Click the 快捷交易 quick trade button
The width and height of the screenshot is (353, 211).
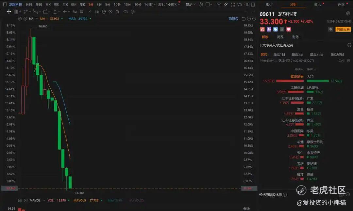coord(343,29)
